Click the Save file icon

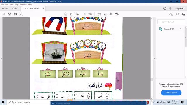(x=3, y=14)
